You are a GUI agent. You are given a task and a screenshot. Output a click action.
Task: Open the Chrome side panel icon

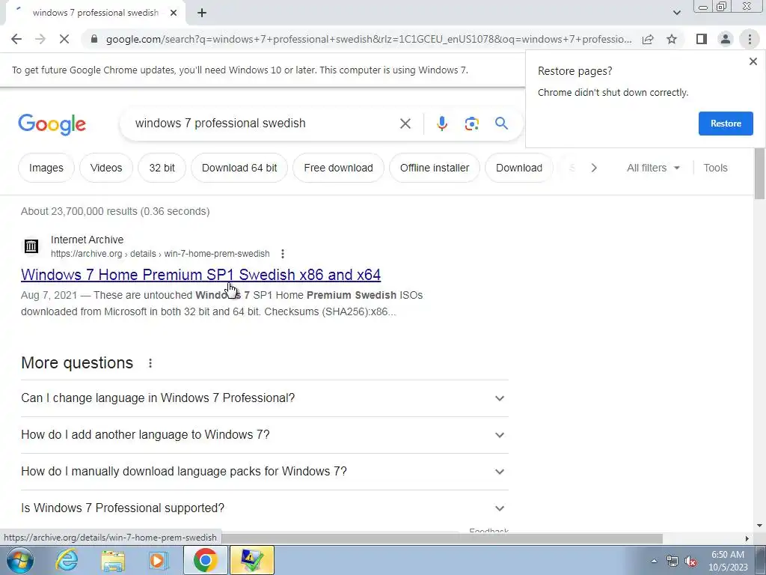click(x=702, y=39)
